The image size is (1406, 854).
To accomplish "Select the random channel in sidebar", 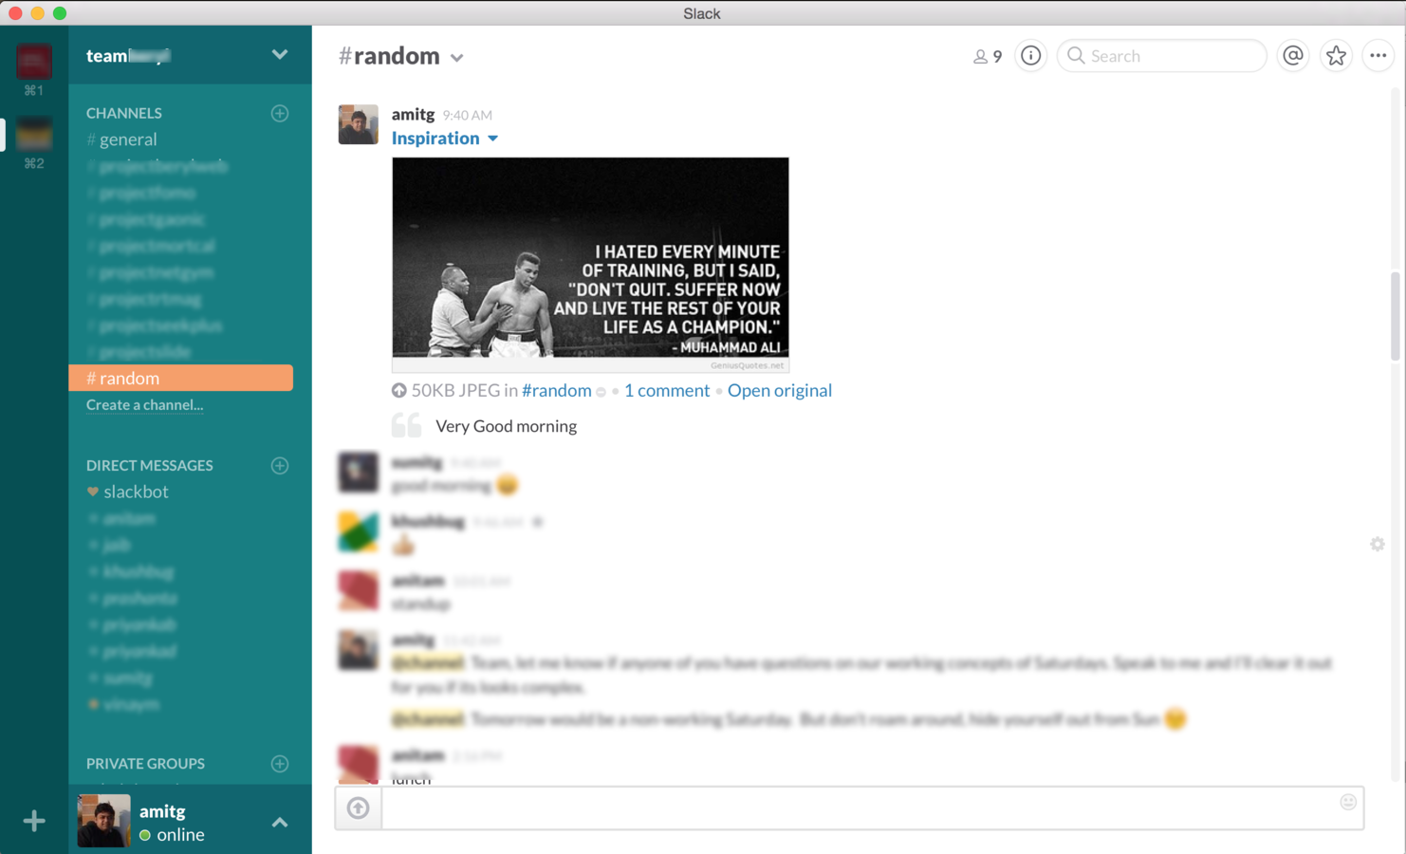I will [x=180, y=378].
